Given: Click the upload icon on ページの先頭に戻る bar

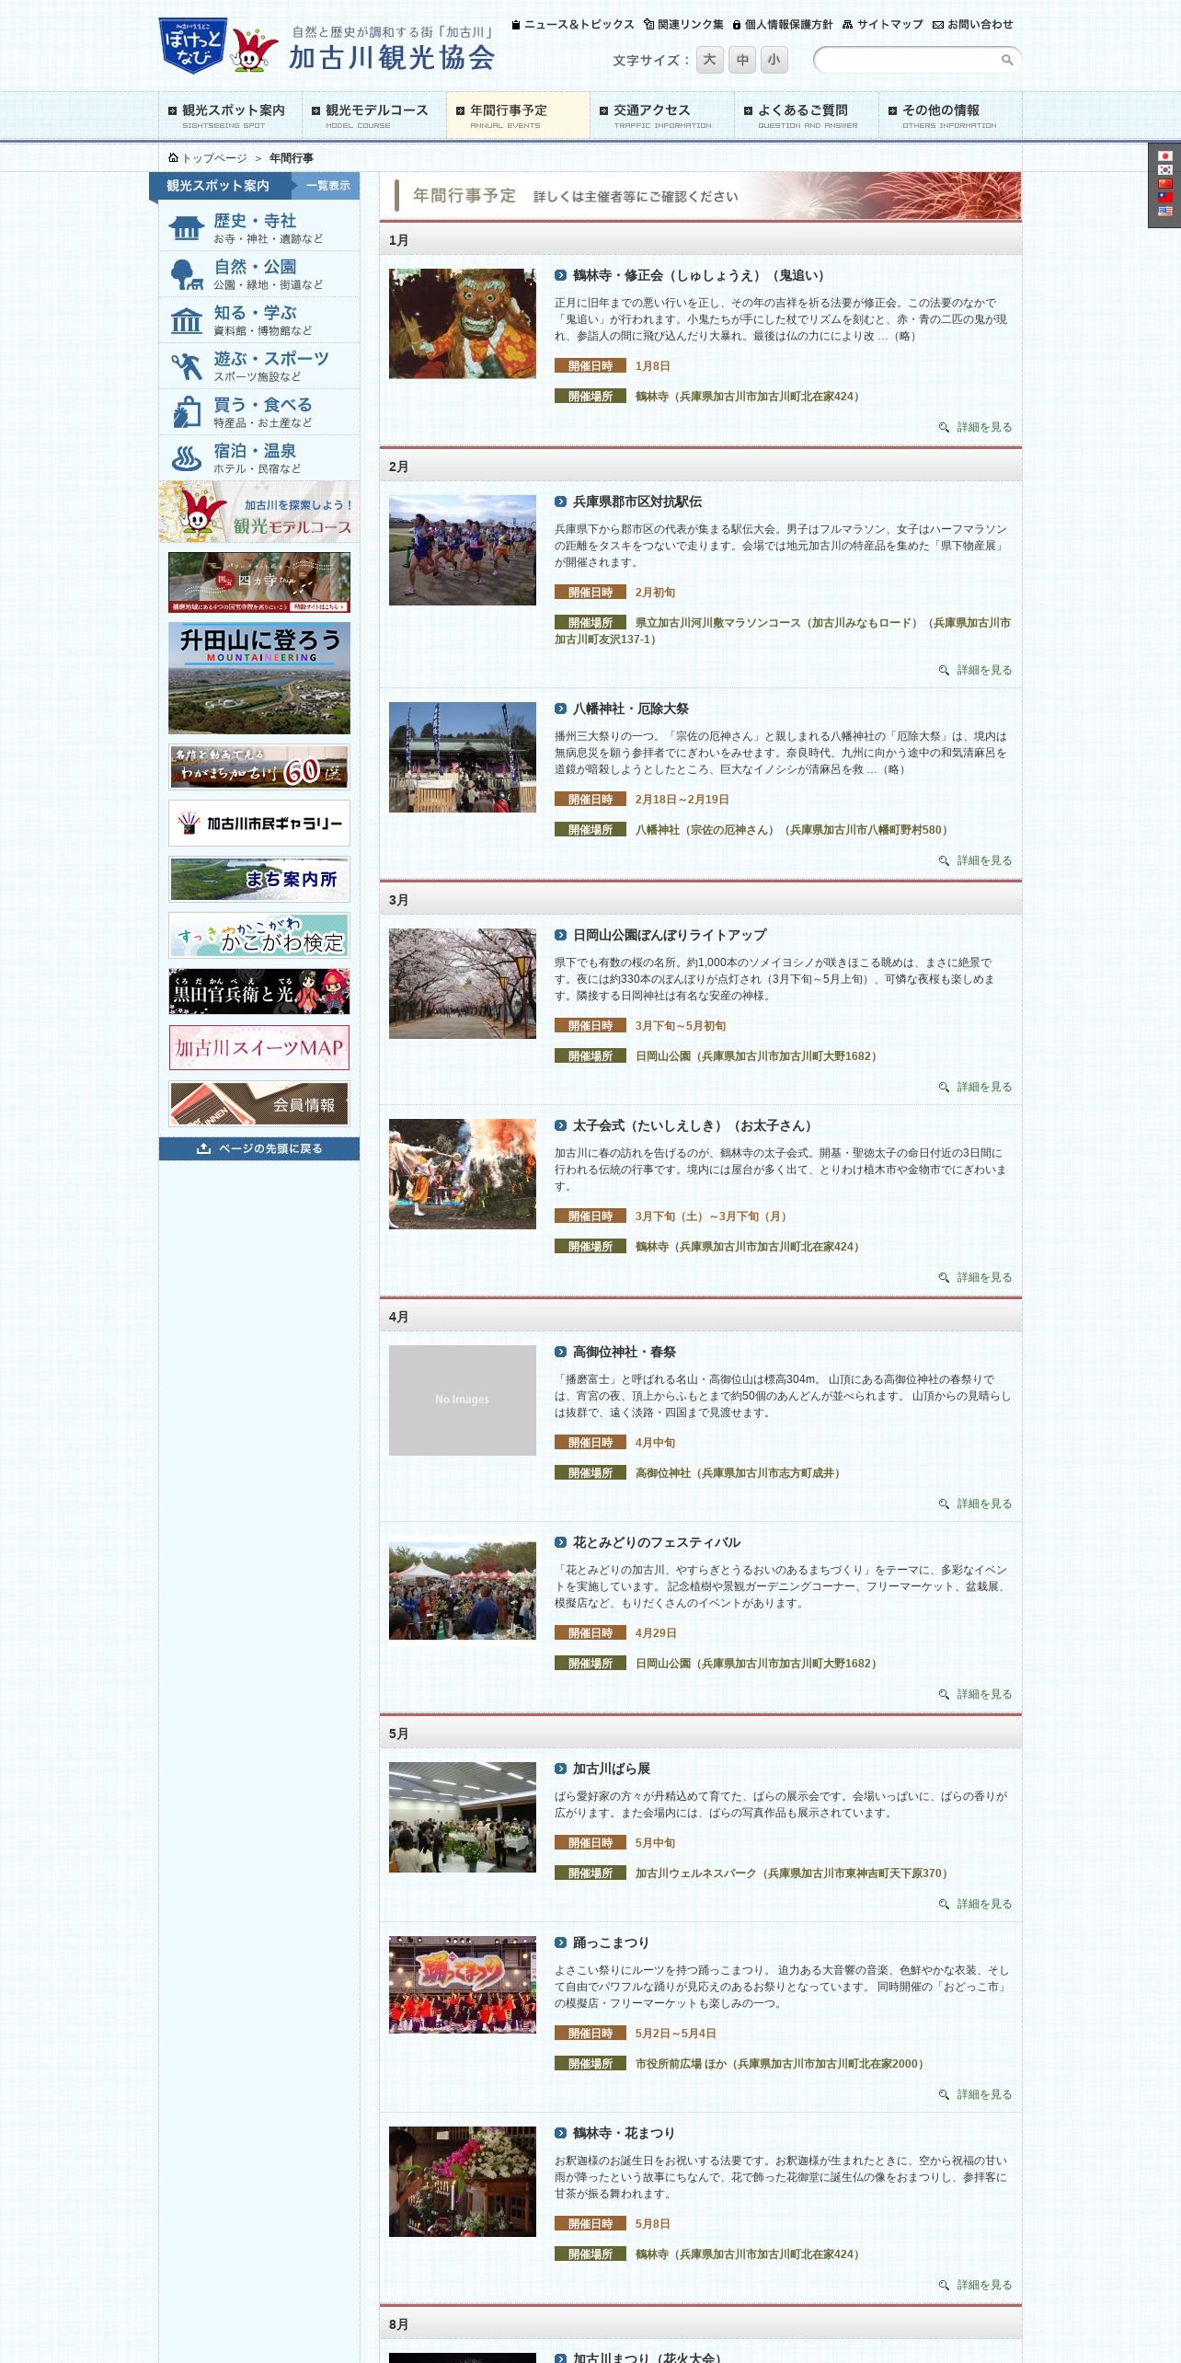Looking at the screenshot, I should (x=203, y=1148).
